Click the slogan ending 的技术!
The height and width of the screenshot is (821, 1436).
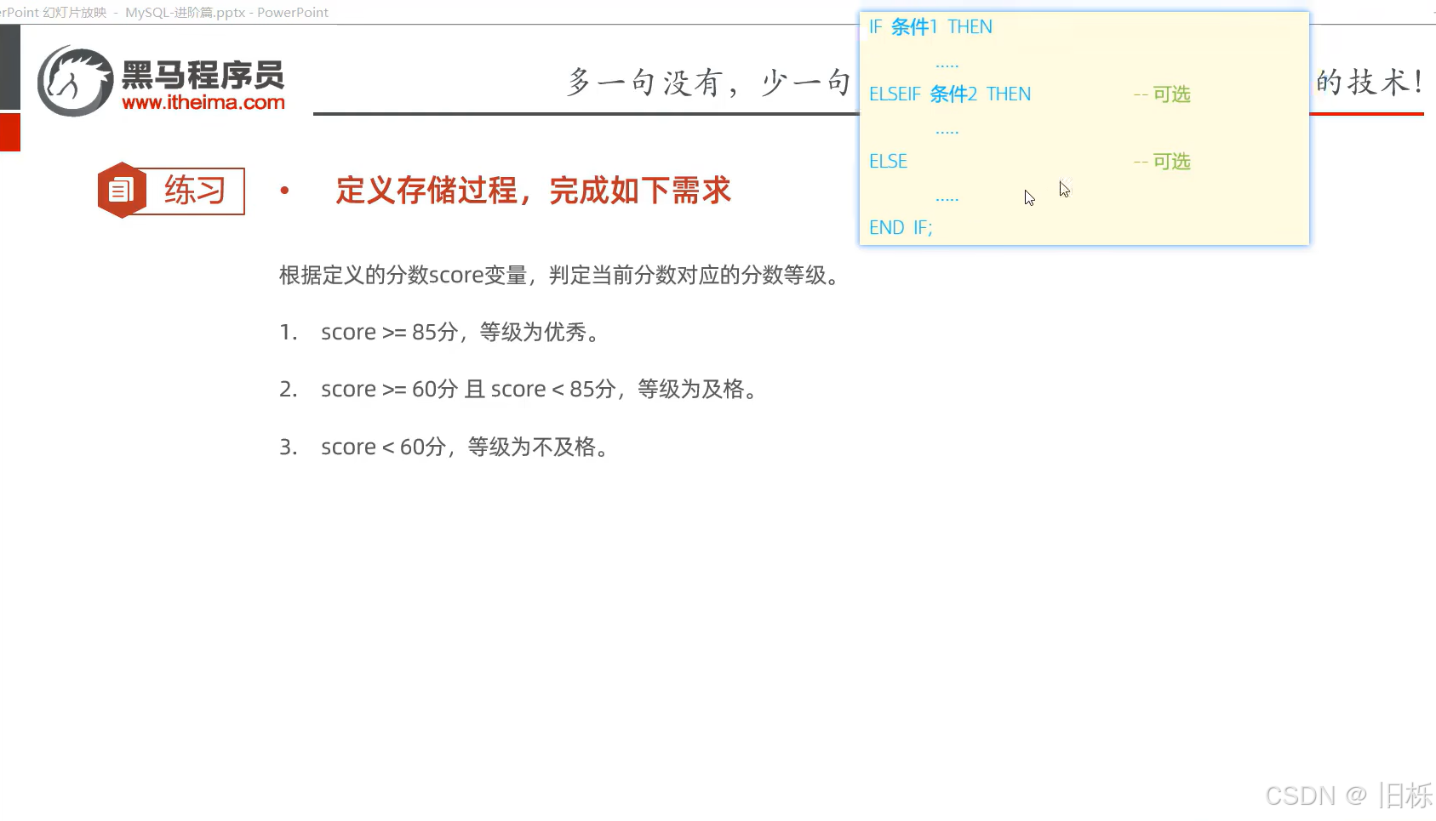[x=1369, y=82]
